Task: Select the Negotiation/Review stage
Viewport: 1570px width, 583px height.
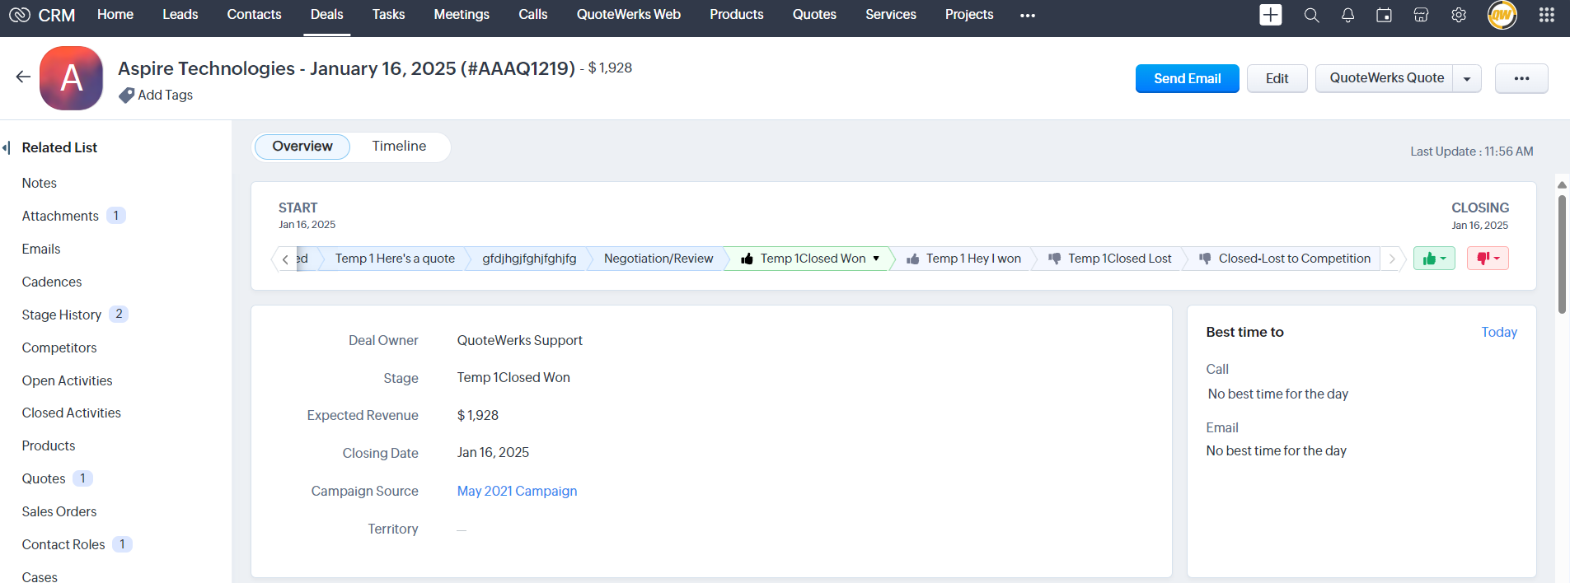Action: [x=658, y=259]
